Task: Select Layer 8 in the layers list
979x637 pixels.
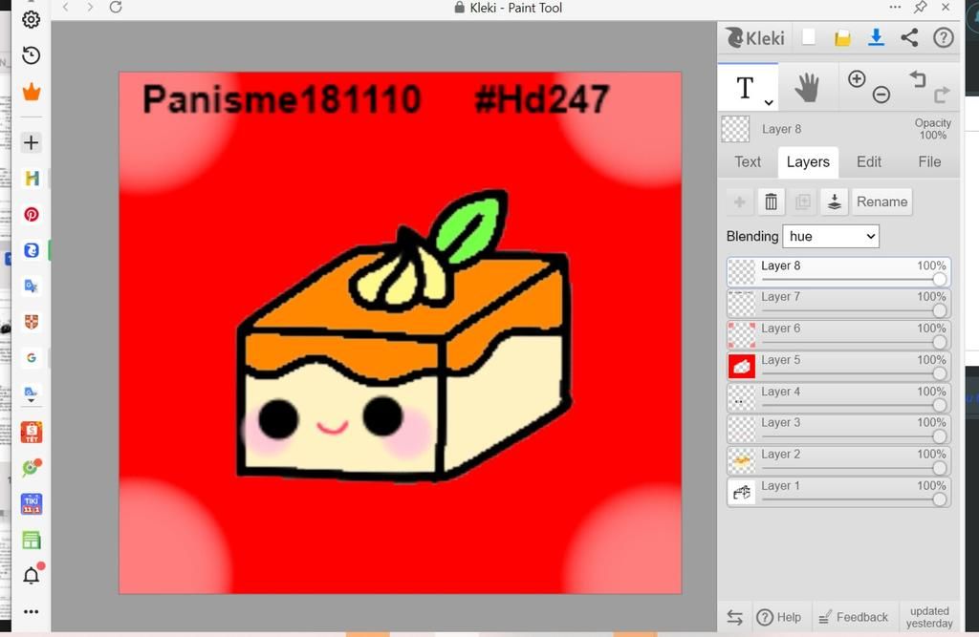Action: point(838,272)
